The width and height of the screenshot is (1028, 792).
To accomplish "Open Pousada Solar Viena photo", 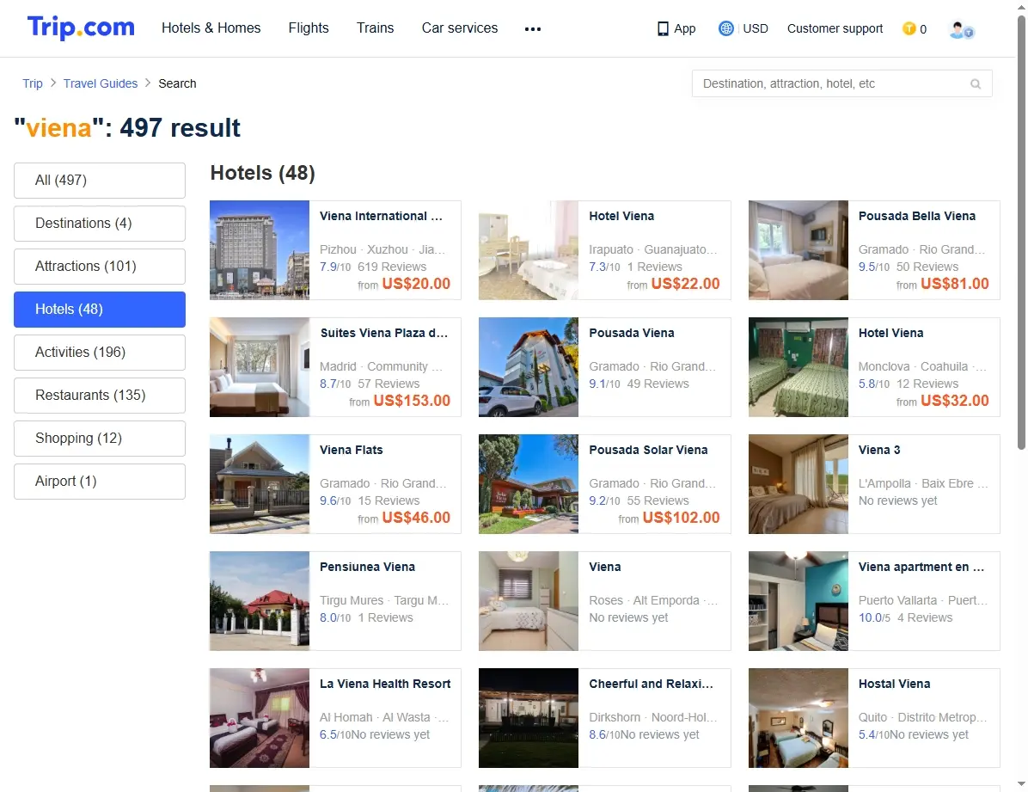I will click(x=529, y=484).
